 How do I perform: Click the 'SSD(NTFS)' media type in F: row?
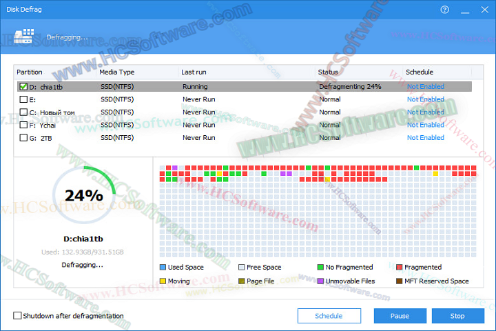(x=117, y=125)
